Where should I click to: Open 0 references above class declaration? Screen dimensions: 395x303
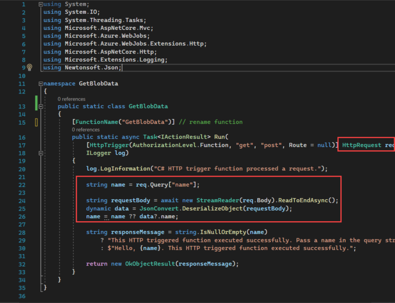click(x=71, y=99)
